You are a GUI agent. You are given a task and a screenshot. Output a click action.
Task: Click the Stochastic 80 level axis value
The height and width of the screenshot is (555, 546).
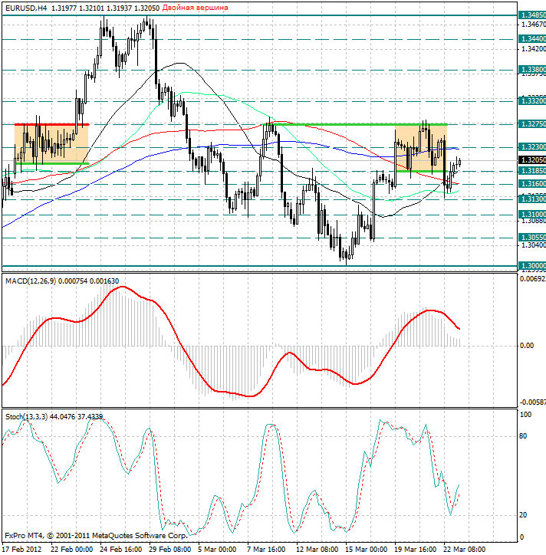[523, 436]
